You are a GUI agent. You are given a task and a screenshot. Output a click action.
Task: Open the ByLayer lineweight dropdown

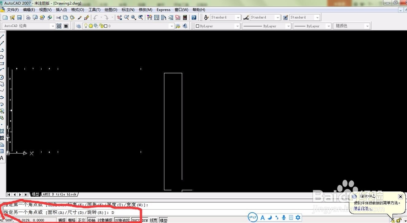pyautogui.click(x=329, y=26)
